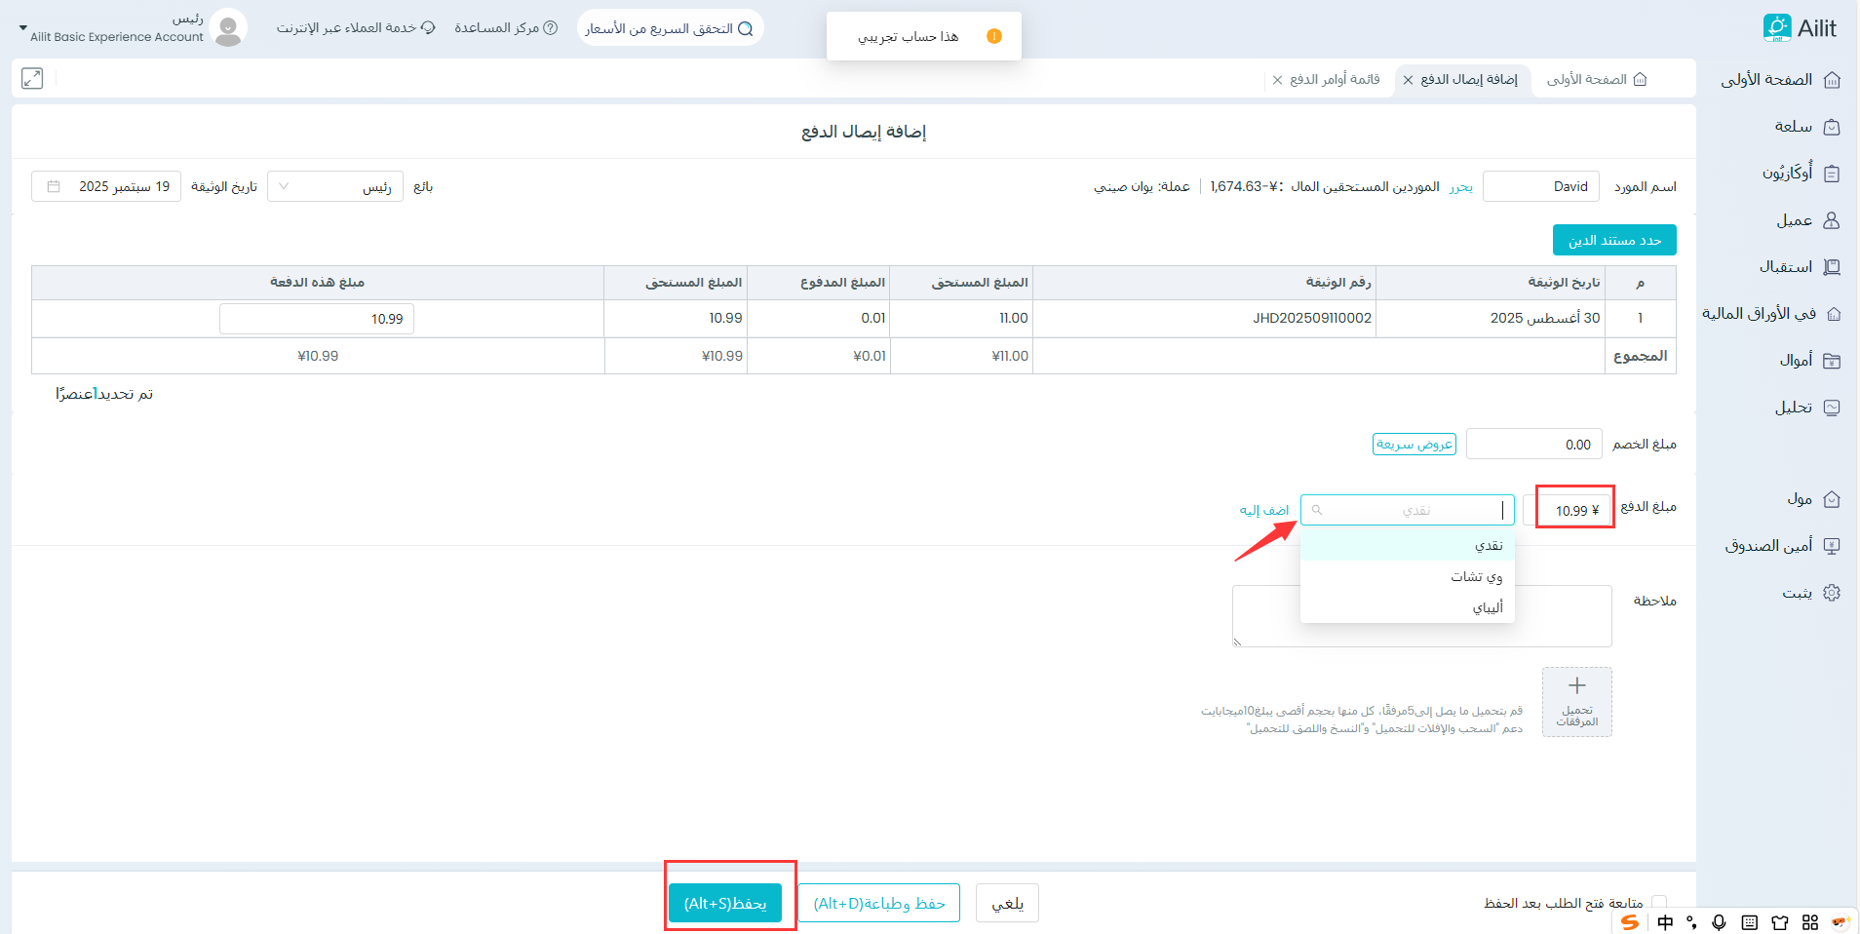Click the اضف إليه link
This screenshot has height=934, width=1860.
(x=1263, y=510)
